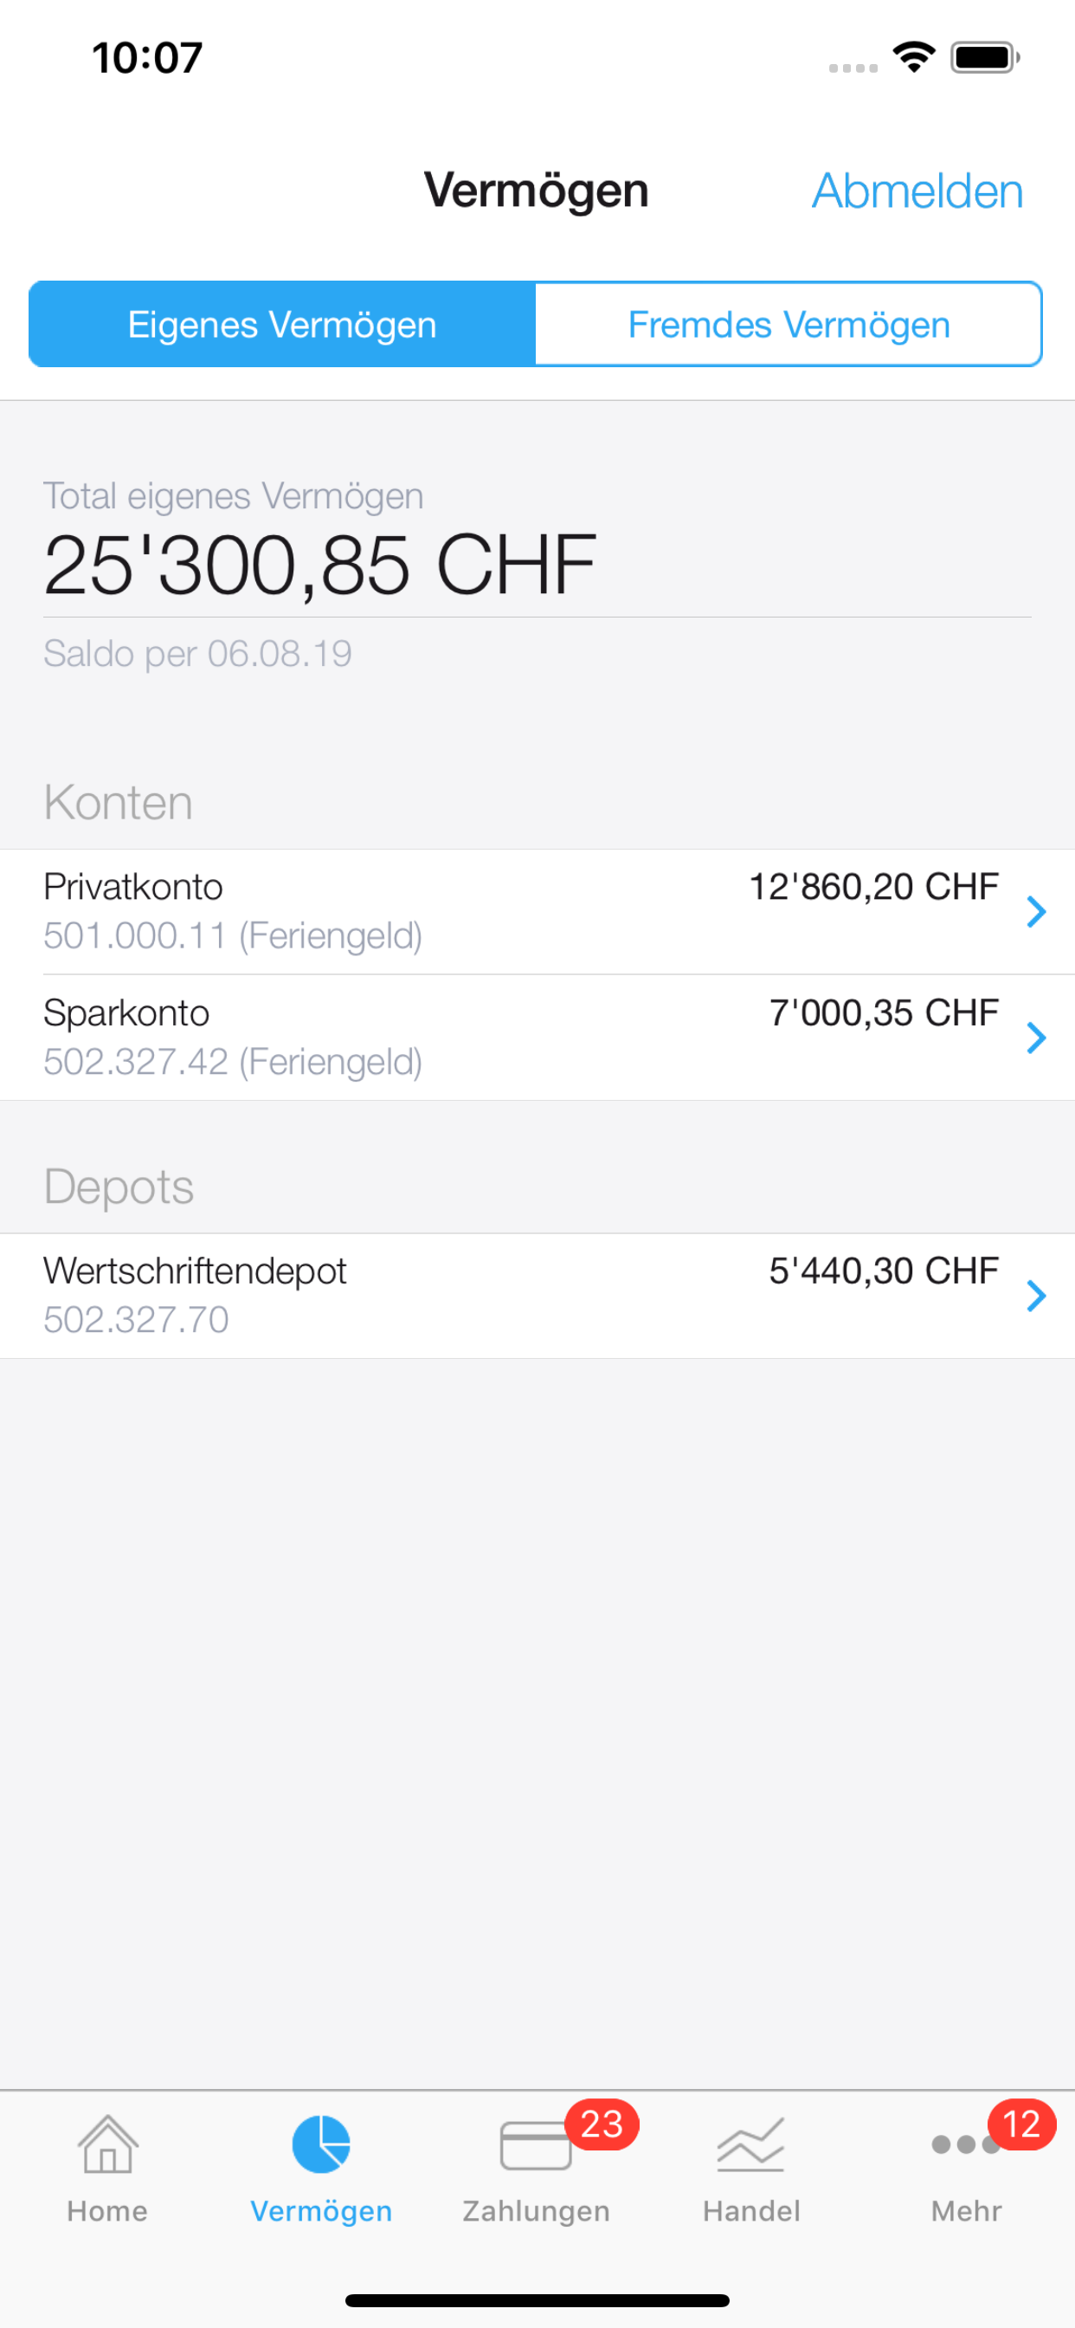The height and width of the screenshot is (2328, 1075).
Task: Open the Handel chart icon
Action: point(750,2144)
